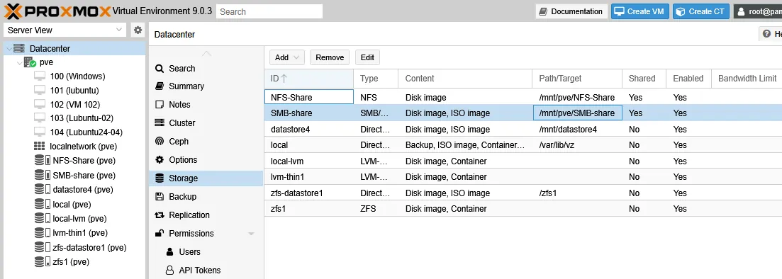Viewport: 782px width, 279px height.
Task: Sort by the Path/Target column header
Action: (577, 78)
